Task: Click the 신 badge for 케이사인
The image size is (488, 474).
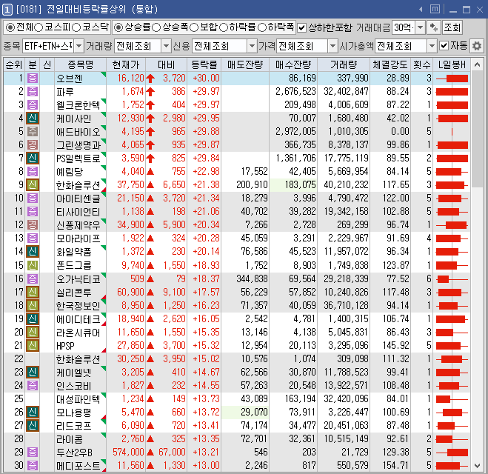Action: (x=33, y=118)
